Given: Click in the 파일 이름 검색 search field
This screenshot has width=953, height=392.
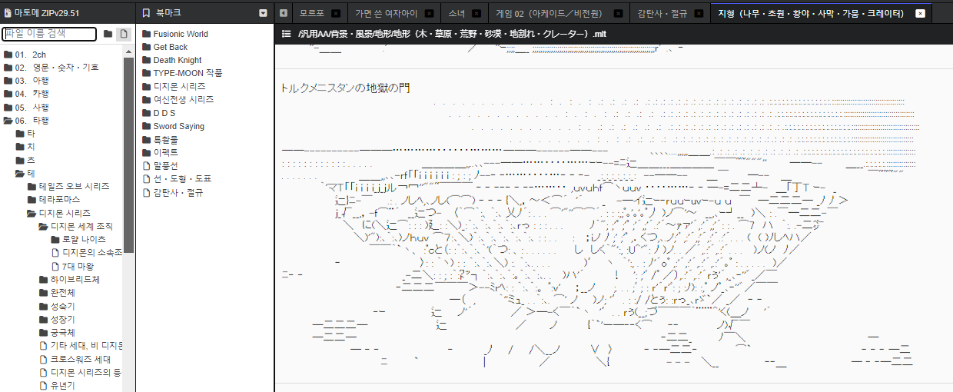Looking at the screenshot, I should [x=50, y=34].
